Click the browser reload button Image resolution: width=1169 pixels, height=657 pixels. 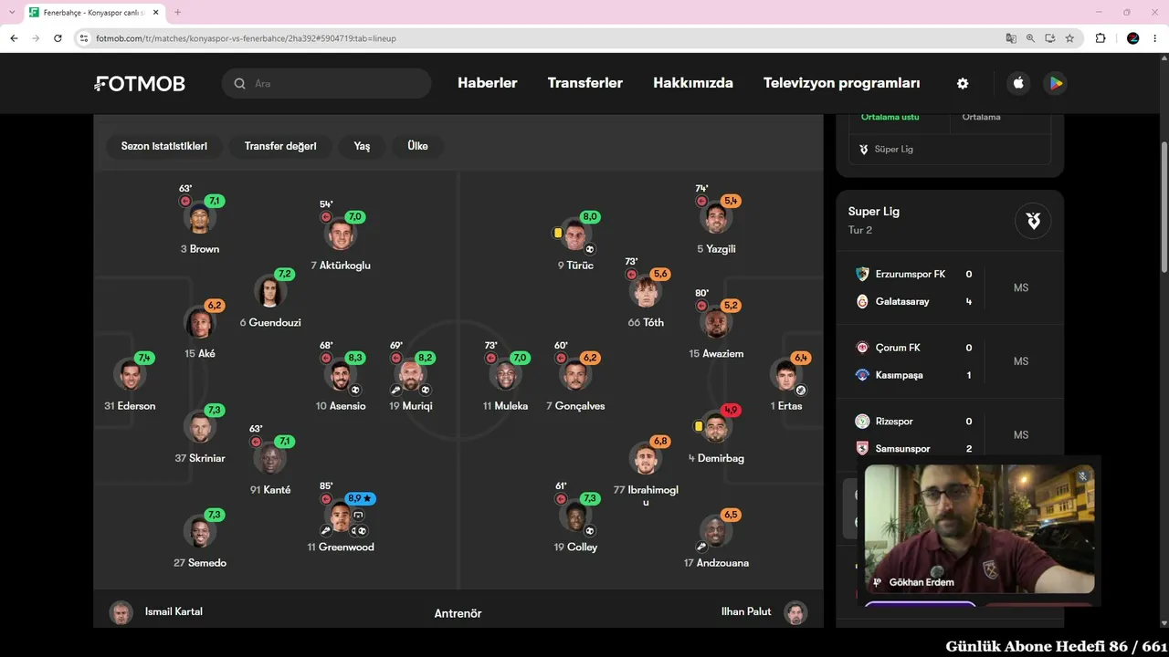point(58,38)
